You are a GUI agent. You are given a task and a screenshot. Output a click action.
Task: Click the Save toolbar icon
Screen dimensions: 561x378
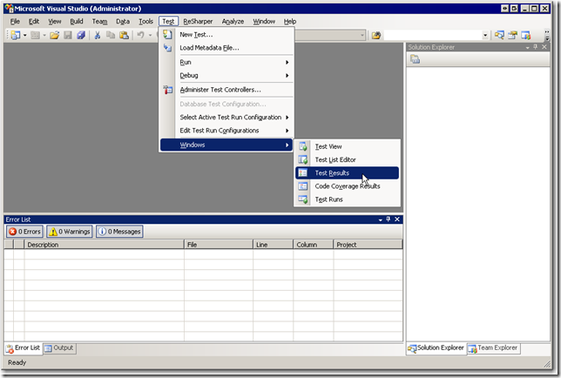[68, 35]
